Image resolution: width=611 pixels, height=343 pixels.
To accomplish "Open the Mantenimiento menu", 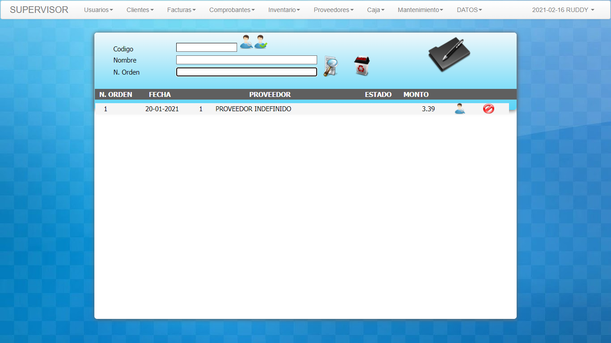I will 420,10.
